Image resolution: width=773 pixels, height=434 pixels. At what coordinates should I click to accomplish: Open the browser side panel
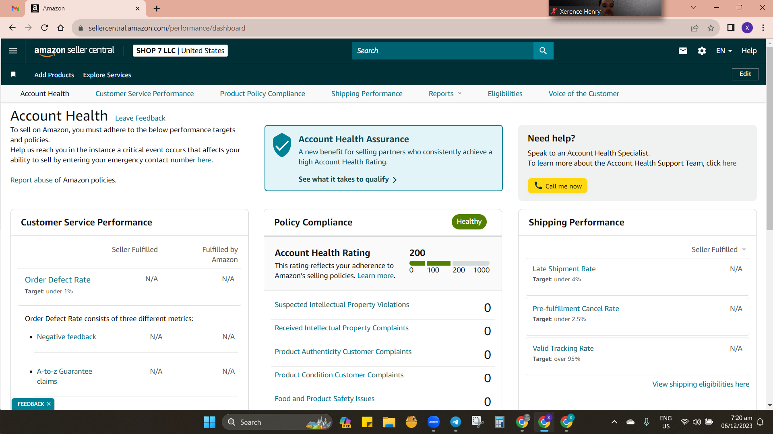pos(731,28)
